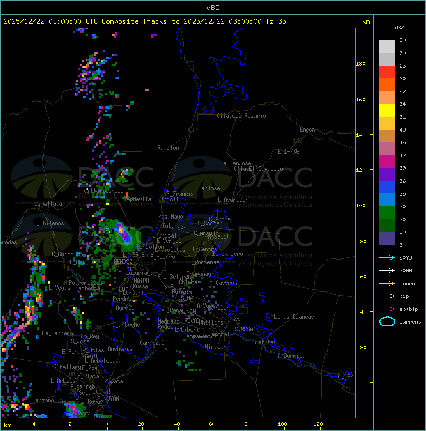The width and height of the screenshot is (426, 431).
Task: Click the -40 km tick on the bottom axis
Action: [x=34, y=424]
